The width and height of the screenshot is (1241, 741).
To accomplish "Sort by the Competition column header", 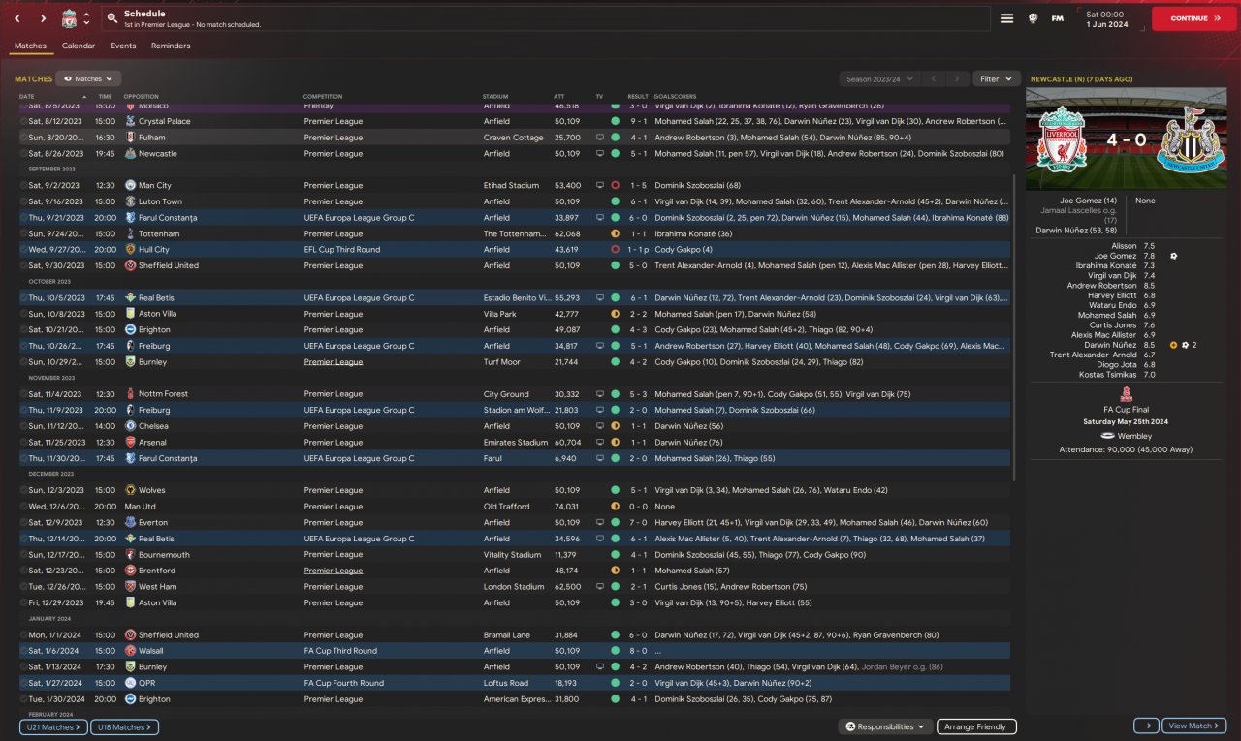I will (323, 97).
